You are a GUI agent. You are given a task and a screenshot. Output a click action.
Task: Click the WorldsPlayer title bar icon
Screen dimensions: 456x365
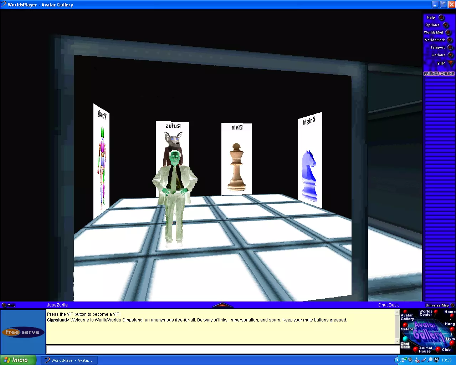tap(4, 5)
